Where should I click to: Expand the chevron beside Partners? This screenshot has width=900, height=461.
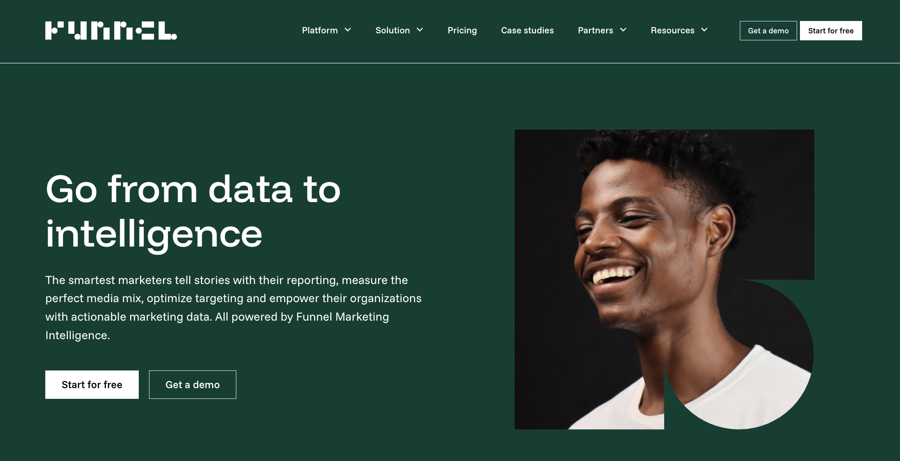[623, 30]
